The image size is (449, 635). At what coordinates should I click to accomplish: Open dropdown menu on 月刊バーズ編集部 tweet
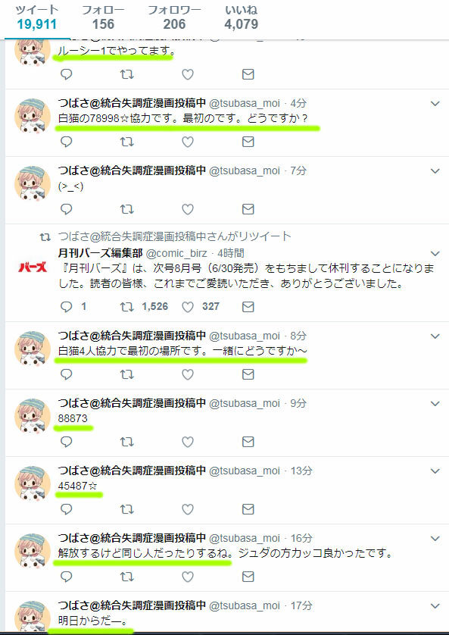click(x=435, y=254)
